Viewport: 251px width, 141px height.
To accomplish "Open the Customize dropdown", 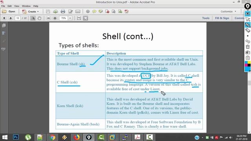I will (x=228, y=11).
